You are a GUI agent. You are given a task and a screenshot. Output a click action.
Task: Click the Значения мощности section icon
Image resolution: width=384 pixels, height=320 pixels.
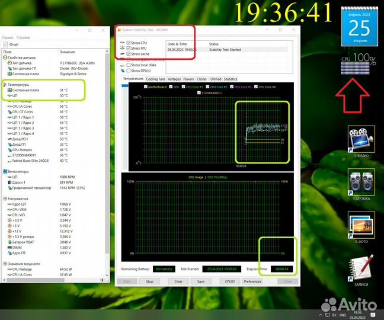5,264
